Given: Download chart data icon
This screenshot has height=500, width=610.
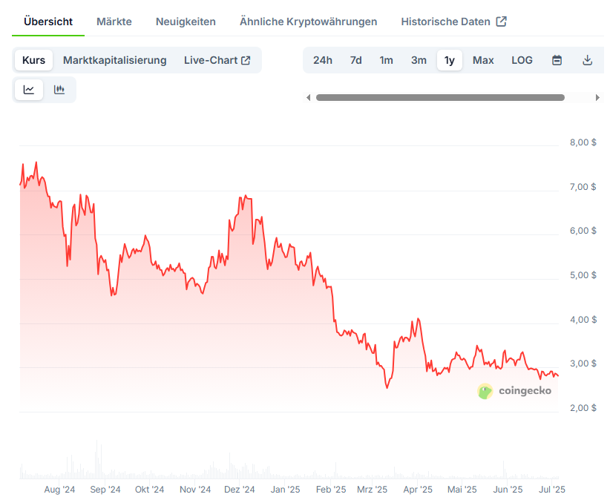Looking at the screenshot, I should tap(587, 60).
